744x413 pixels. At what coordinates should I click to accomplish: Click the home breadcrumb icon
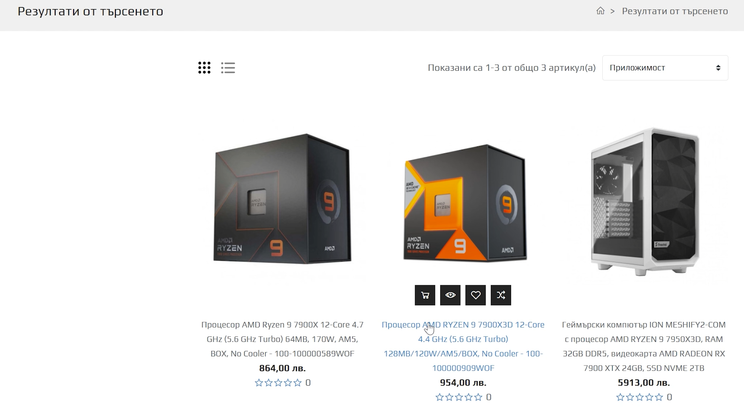pos(601,11)
